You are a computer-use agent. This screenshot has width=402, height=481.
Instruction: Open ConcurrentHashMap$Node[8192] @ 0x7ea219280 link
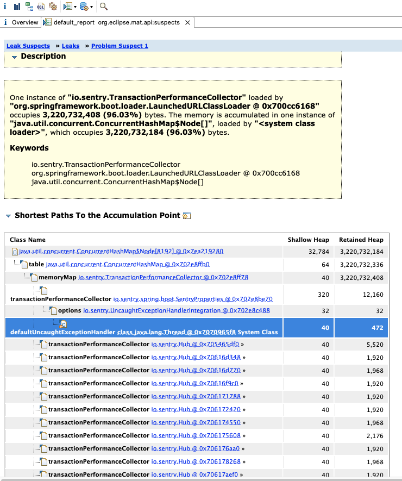121,251
